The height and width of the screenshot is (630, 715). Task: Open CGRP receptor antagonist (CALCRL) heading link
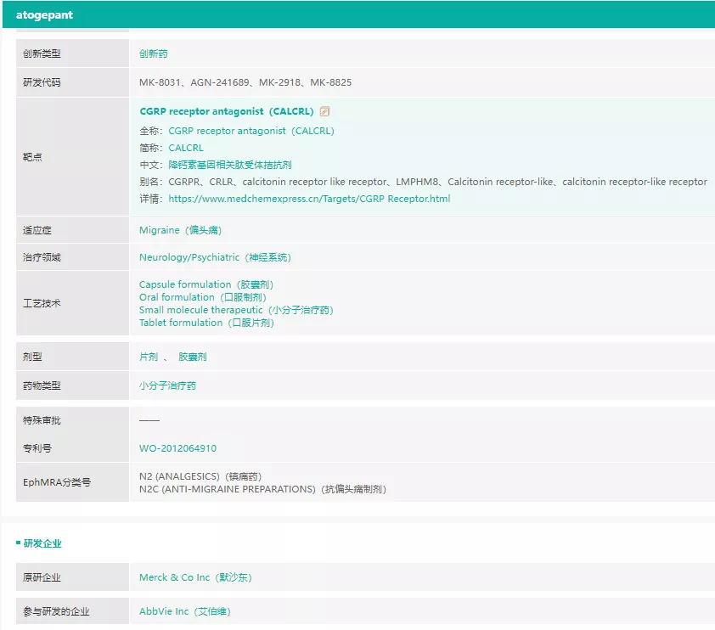pyautogui.click(x=227, y=111)
